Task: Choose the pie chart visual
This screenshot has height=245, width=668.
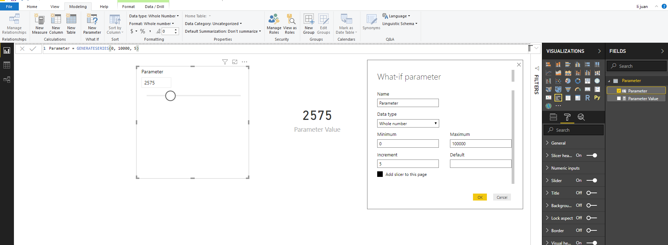Action: 568,81
